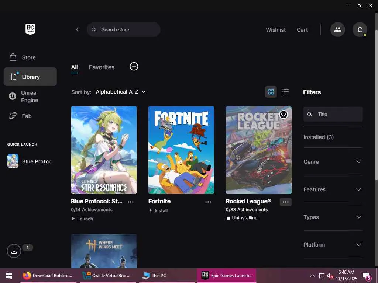378x283 pixels.
Task: Click the pause icon beside Uninstalling
Action: 228,218
